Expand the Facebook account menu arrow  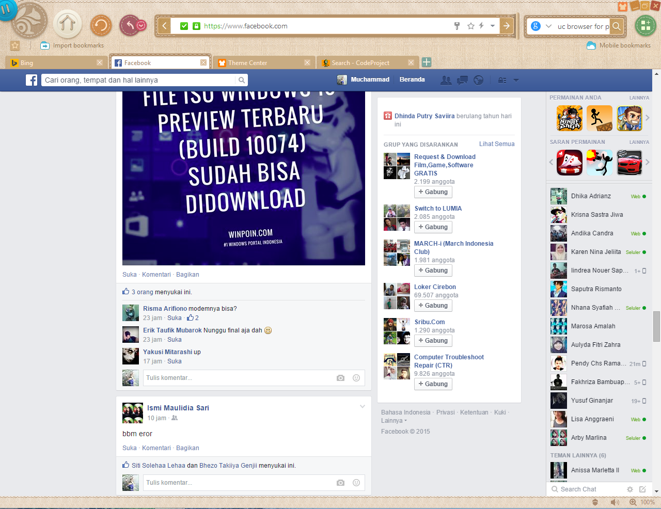click(515, 80)
